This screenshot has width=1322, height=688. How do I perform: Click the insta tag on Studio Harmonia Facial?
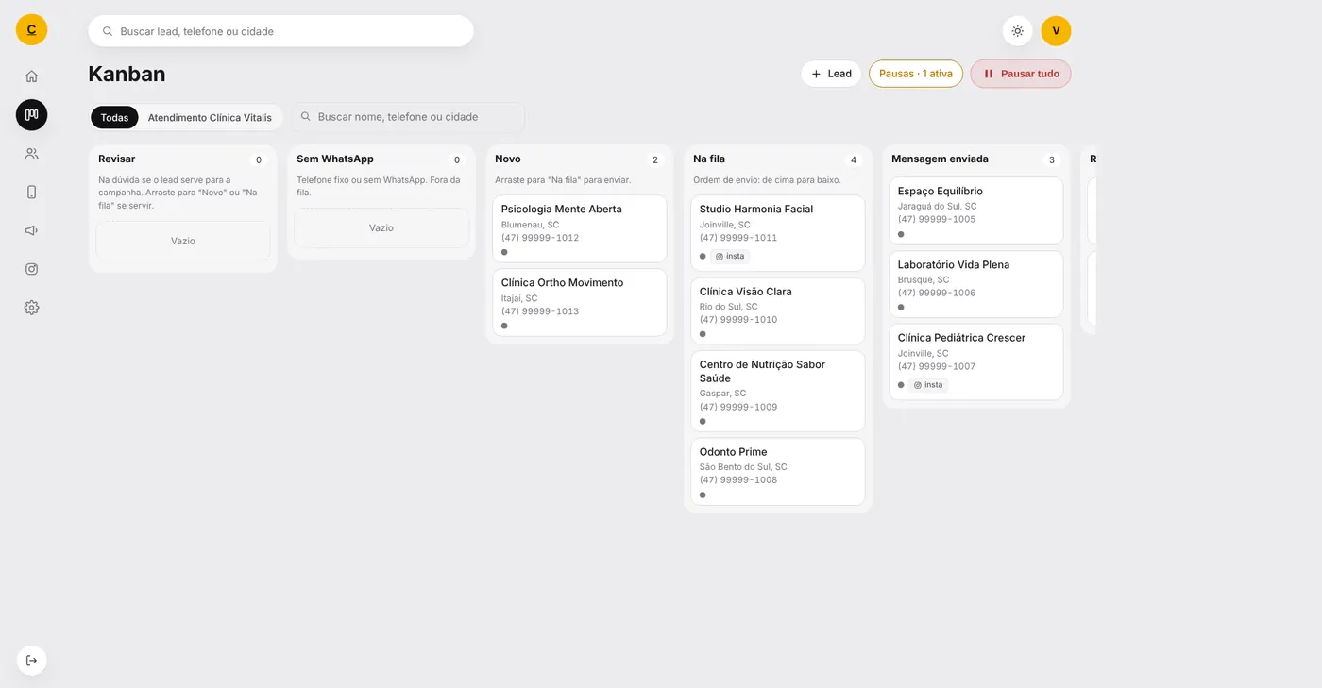[x=730, y=257]
